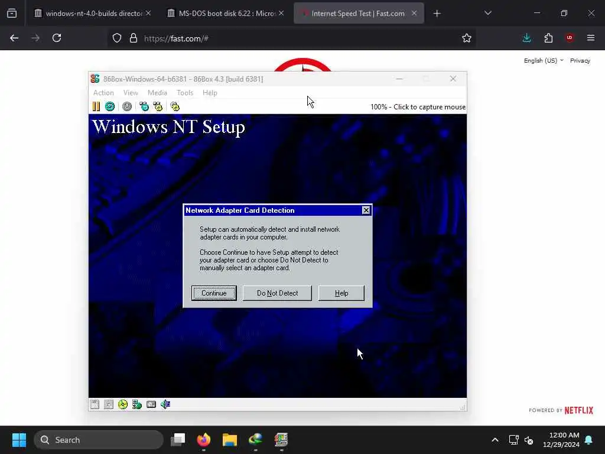Reload the fast.com page
The image size is (605, 454).
click(x=57, y=38)
